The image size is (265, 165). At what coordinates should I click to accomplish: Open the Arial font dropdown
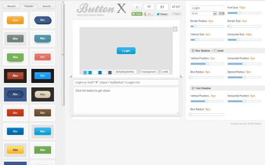203,13
